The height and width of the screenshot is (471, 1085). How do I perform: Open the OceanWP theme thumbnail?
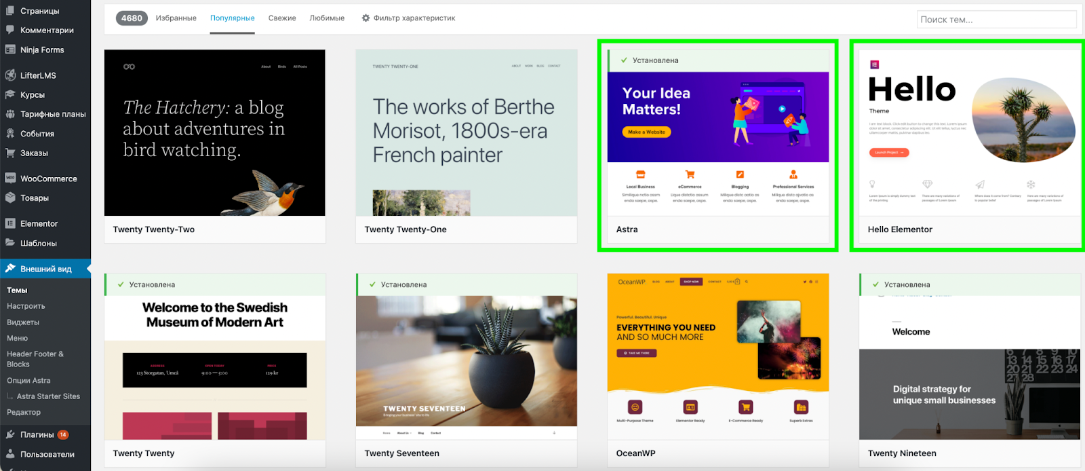(x=718, y=356)
